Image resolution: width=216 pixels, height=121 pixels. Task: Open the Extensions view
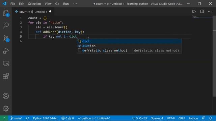(x=6, y=76)
